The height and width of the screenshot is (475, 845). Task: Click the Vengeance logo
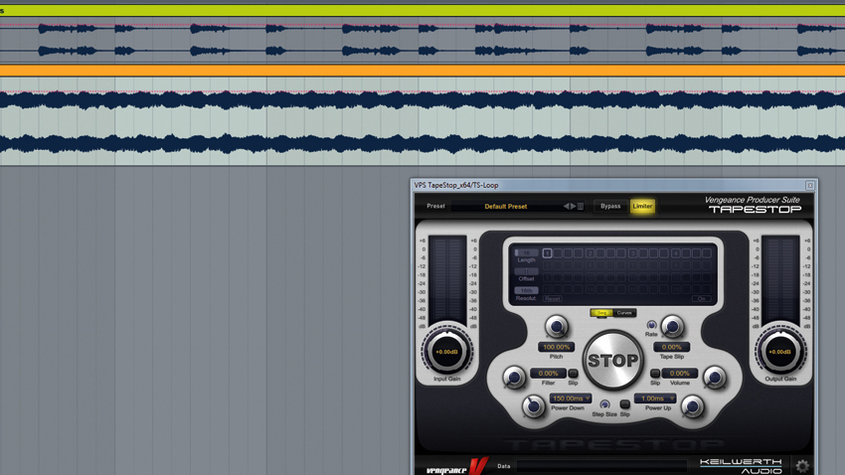click(x=457, y=467)
